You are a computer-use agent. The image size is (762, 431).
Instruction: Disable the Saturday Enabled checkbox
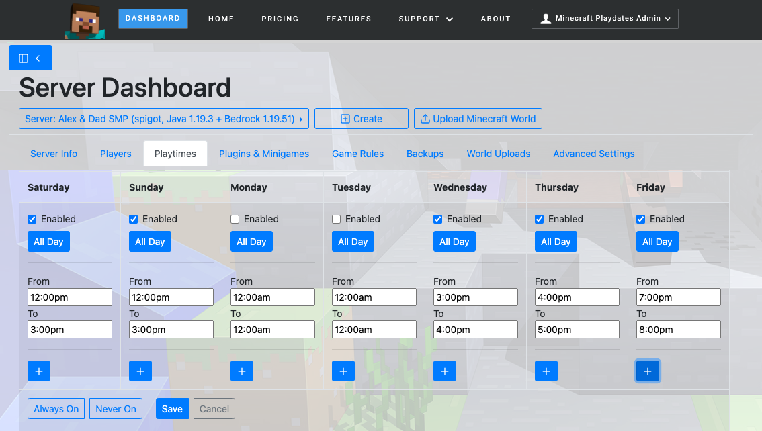click(32, 219)
